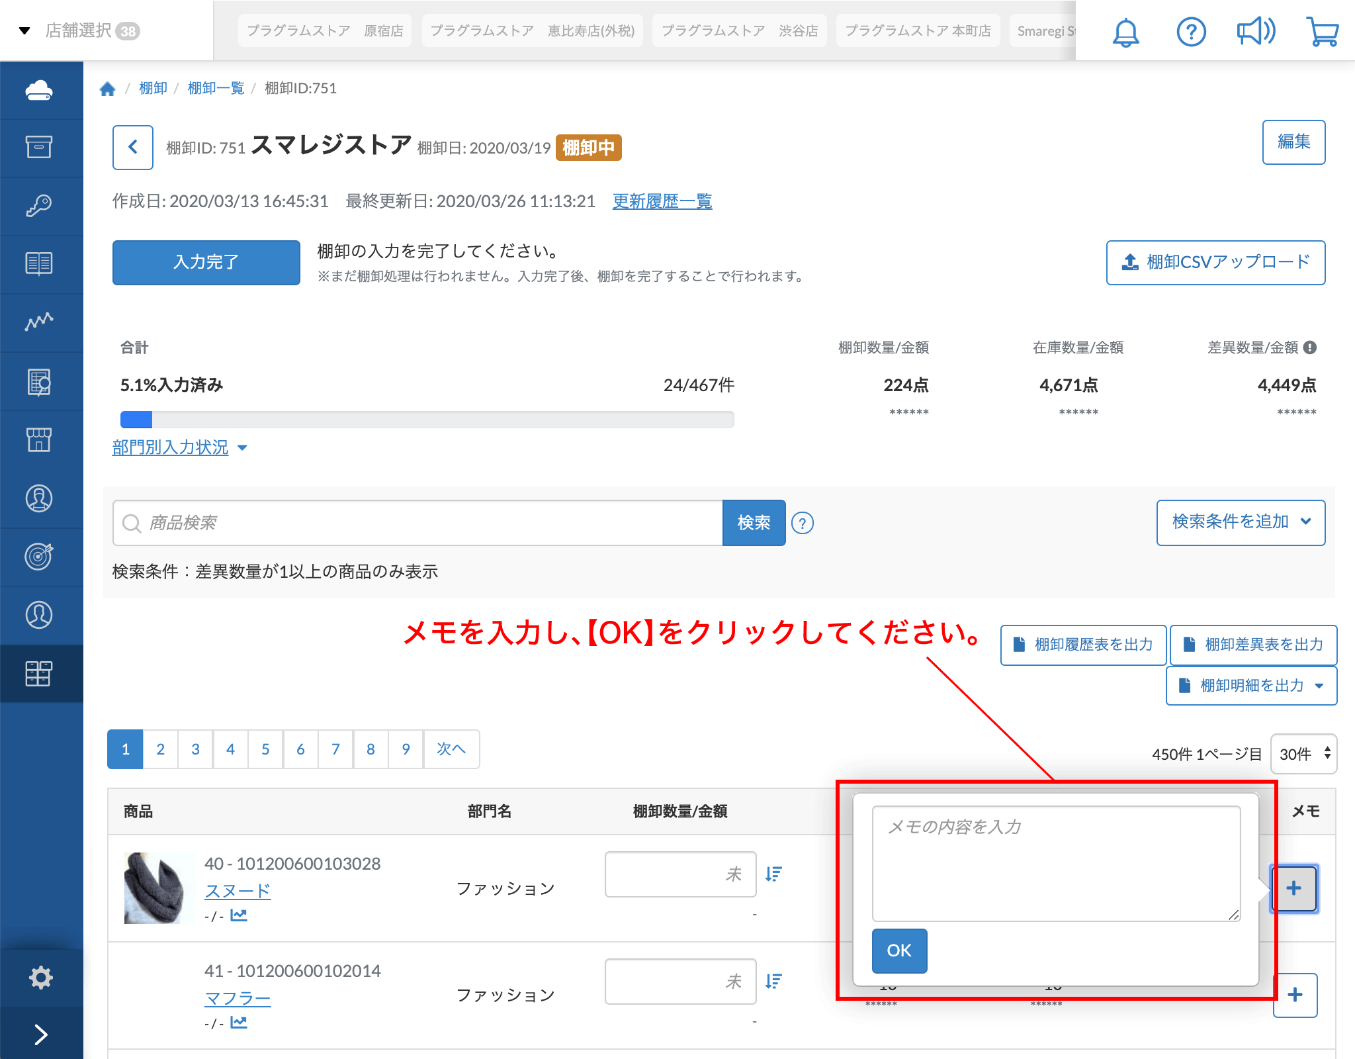Click the sales analysis graph icon in sidebar

point(40,322)
